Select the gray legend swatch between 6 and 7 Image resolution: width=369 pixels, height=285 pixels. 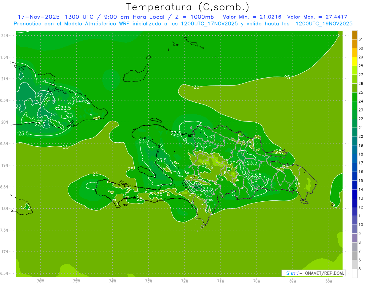coord(355,255)
